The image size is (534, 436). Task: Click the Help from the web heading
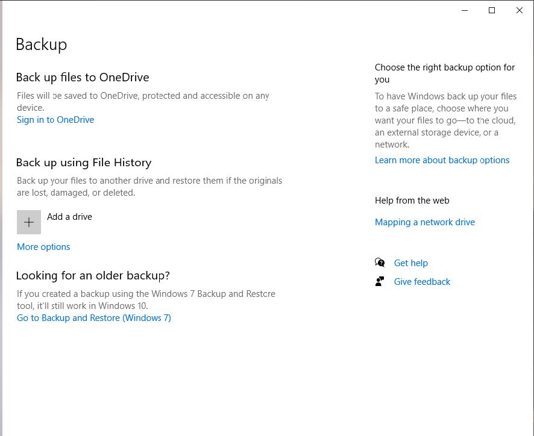pos(412,201)
